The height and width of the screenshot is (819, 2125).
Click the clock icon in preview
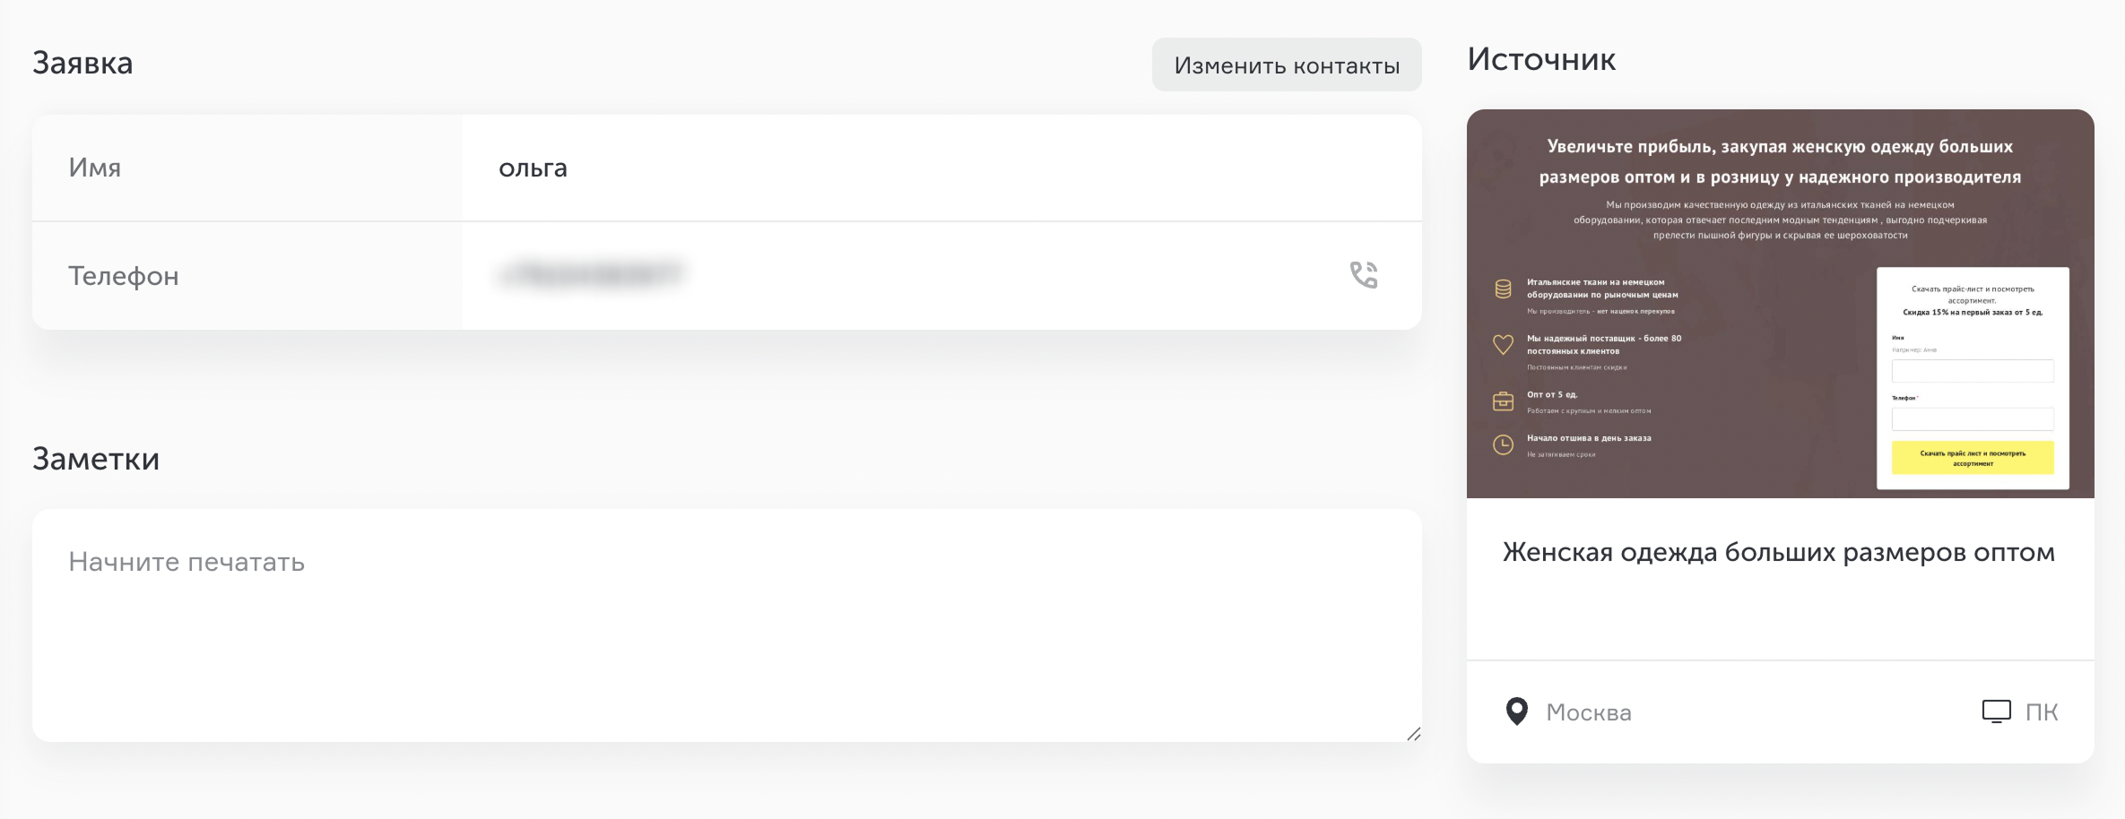[x=1503, y=444]
